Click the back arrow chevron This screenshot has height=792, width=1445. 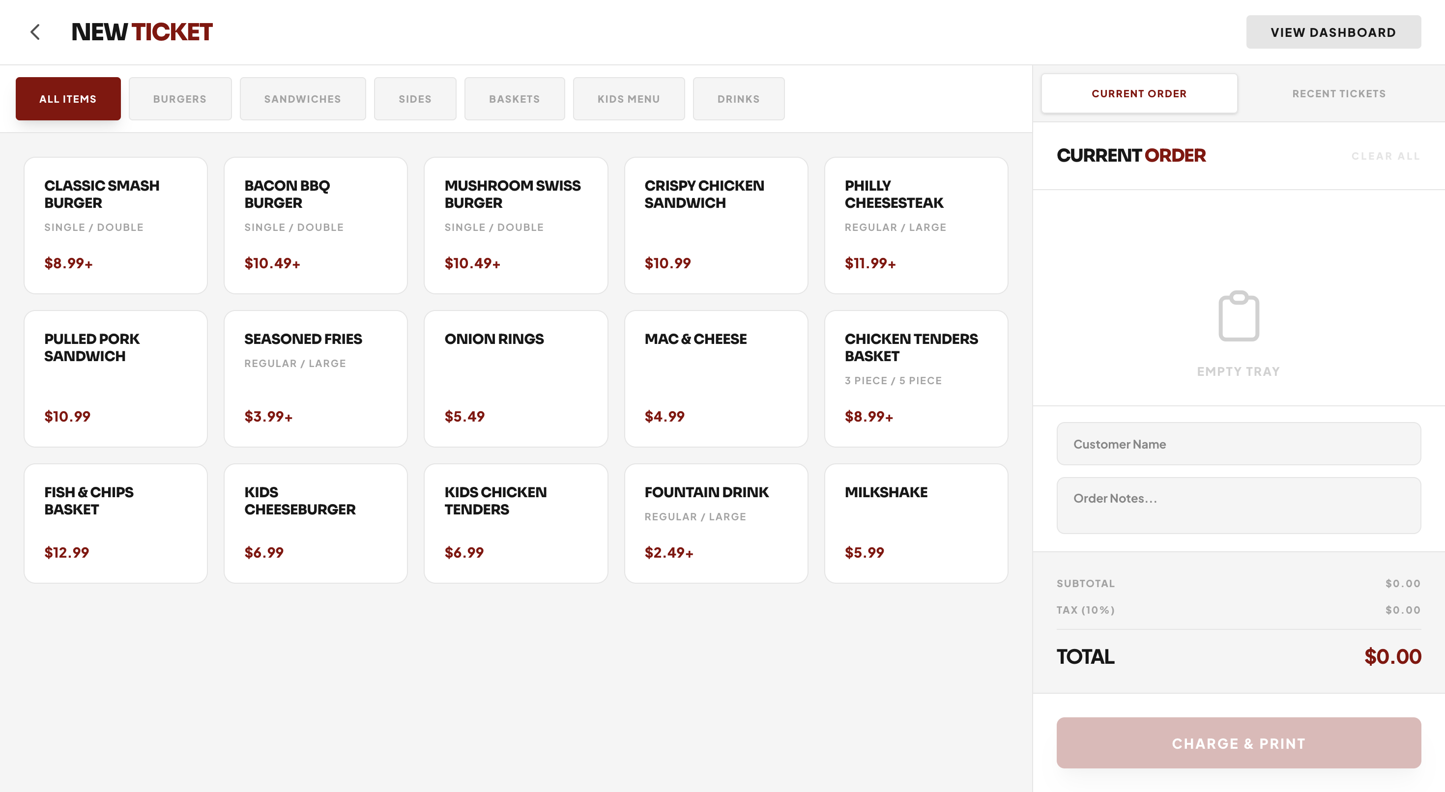(x=35, y=32)
